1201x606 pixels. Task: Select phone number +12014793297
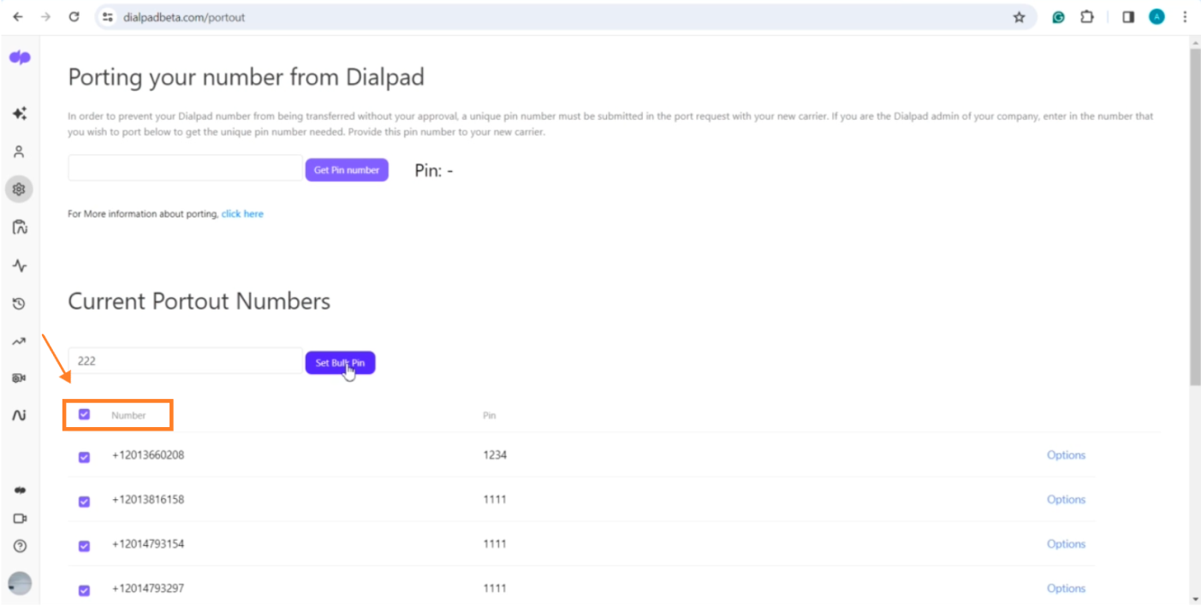pyautogui.click(x=148, y=589)
